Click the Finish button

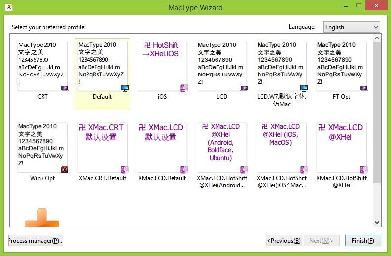(363, 241)
